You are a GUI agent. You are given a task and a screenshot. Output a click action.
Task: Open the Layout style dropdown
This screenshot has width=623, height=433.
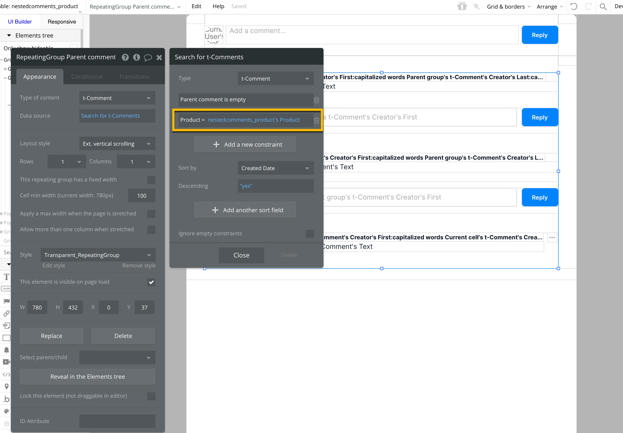(x=117, y=144)
